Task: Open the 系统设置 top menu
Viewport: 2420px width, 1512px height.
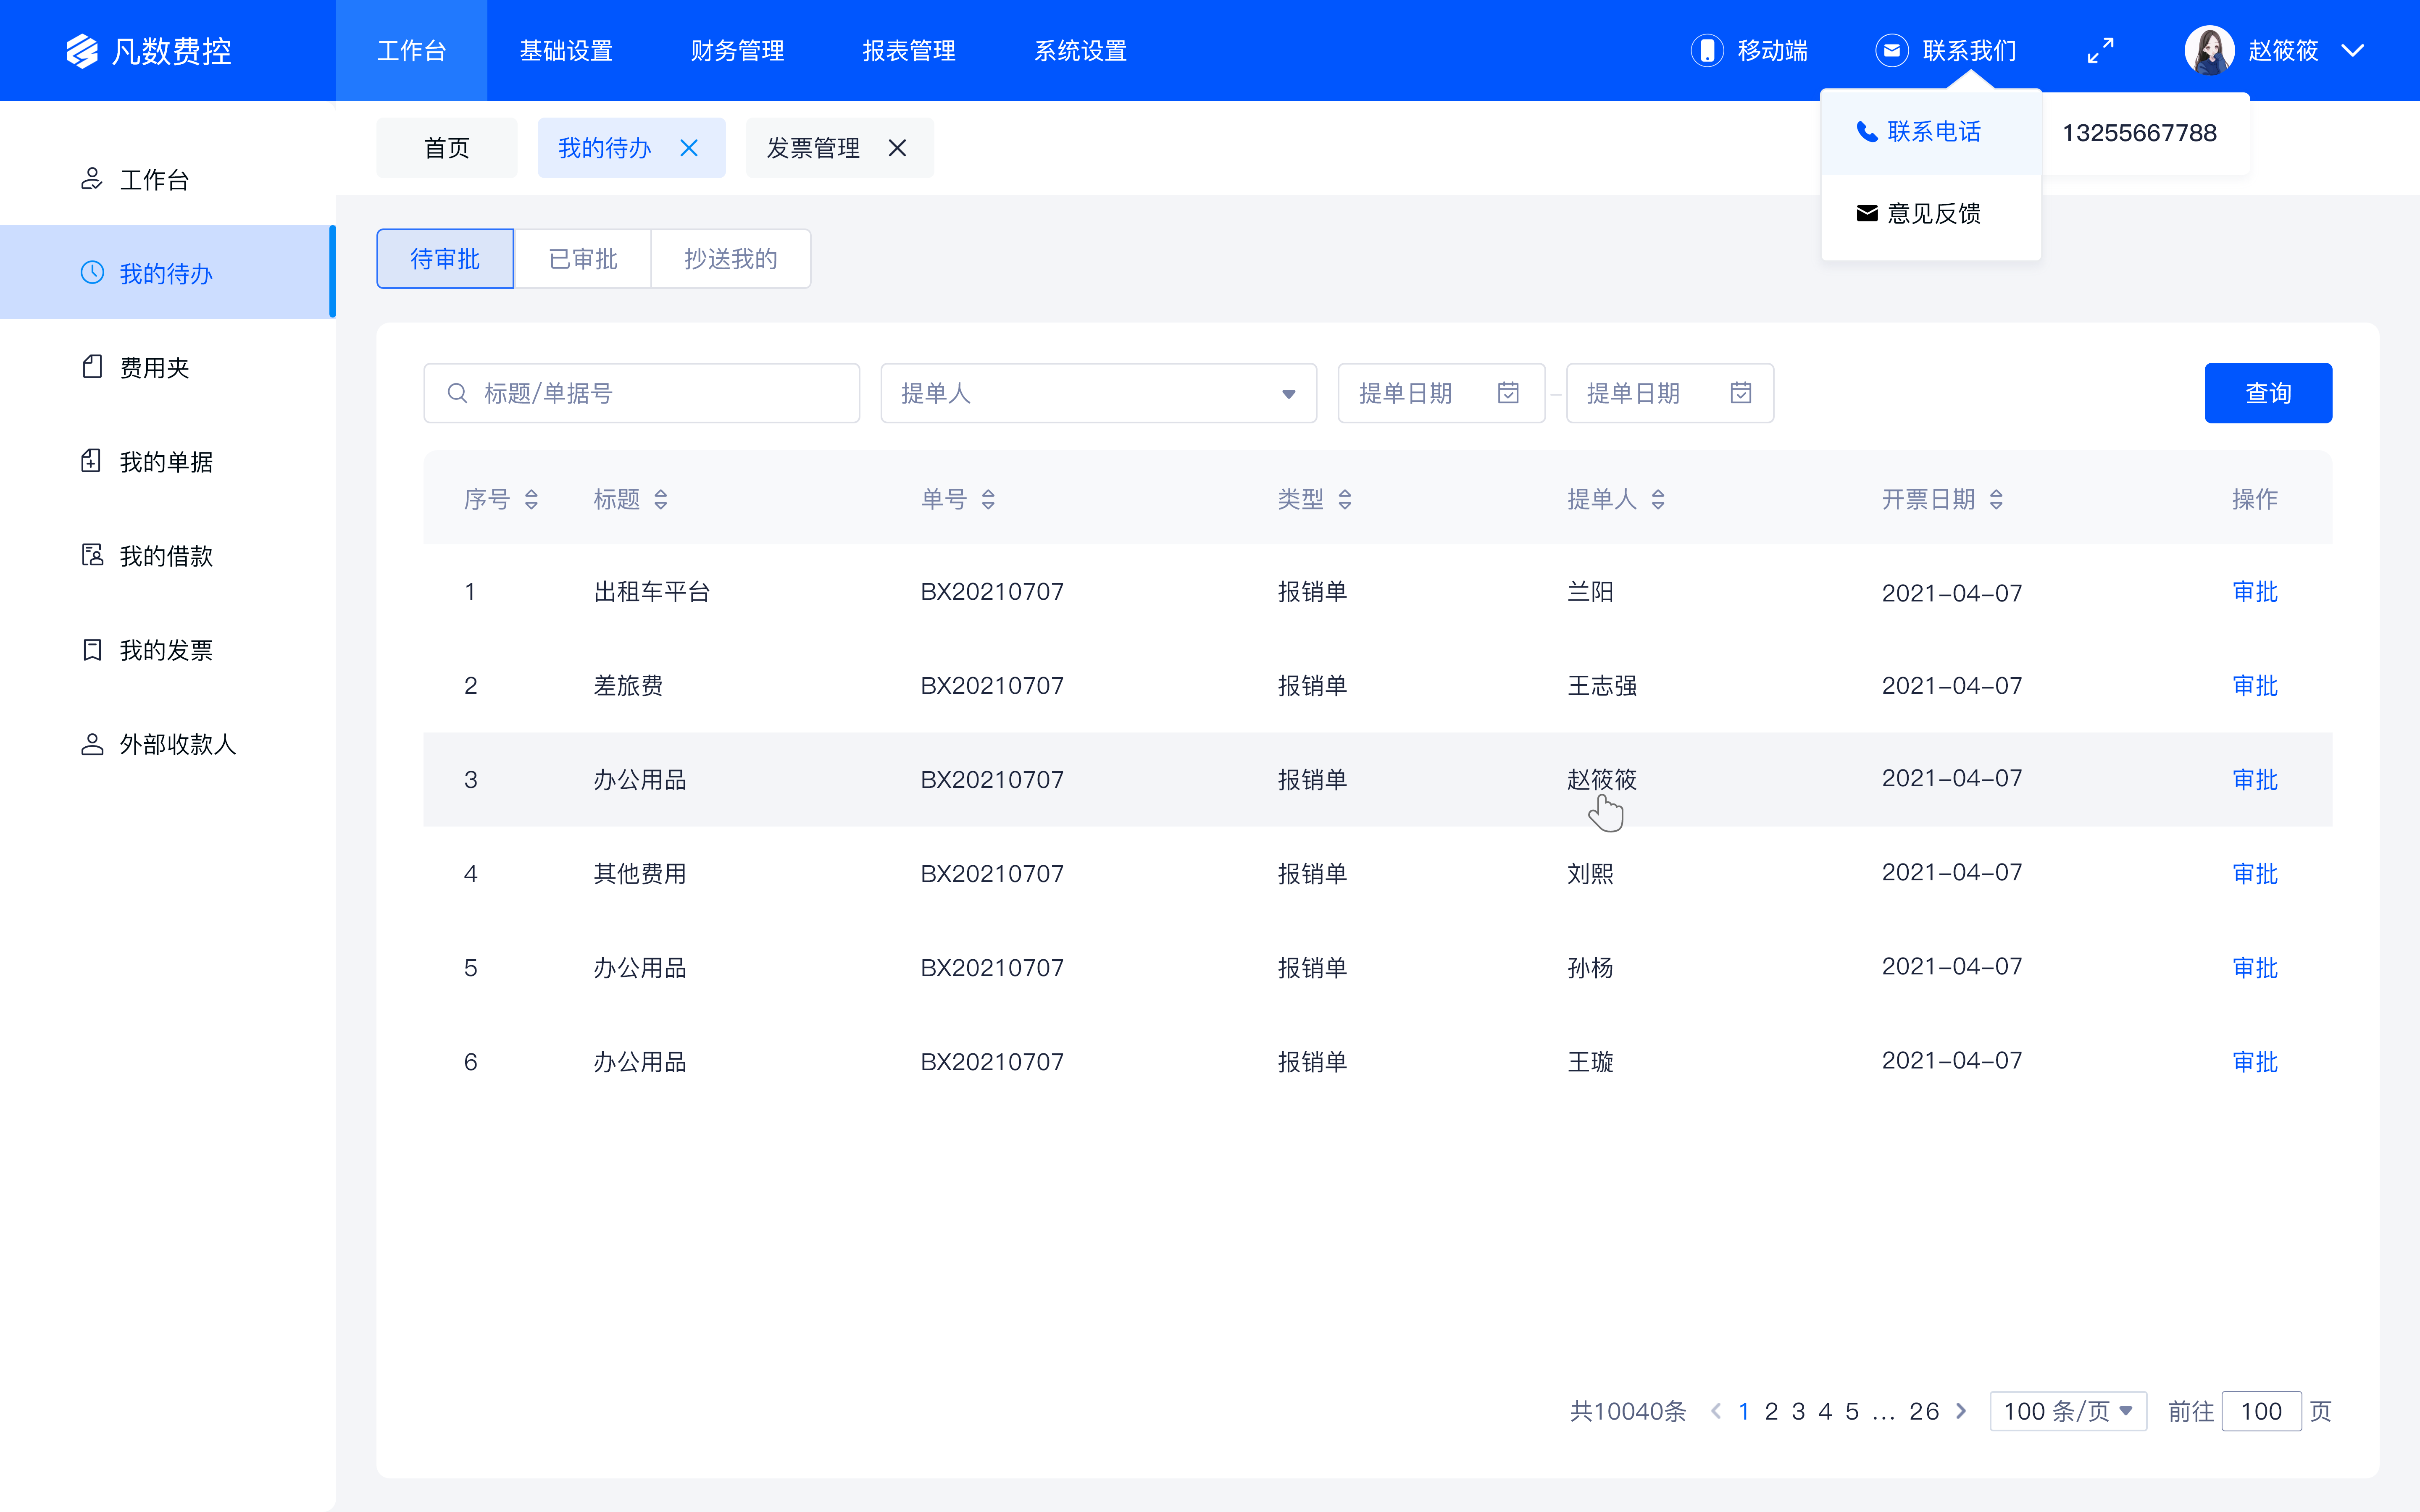Action: pyautogui.click(x=1080, y=50)
